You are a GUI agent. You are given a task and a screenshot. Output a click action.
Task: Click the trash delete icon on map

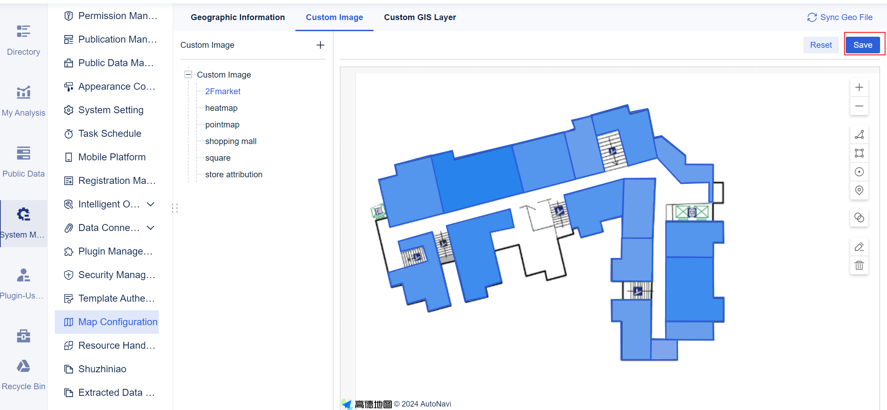859,265
